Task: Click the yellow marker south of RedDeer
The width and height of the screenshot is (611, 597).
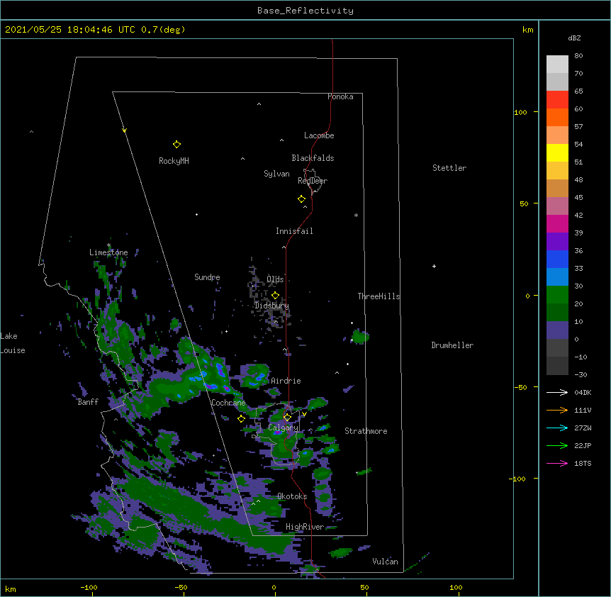Action: pyautogui.click(x=301, y=199)
